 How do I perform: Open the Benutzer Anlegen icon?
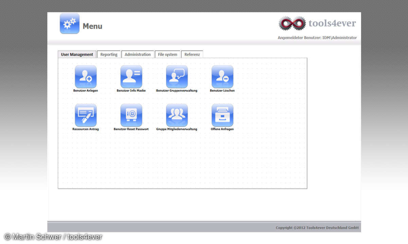coord(86,77)
